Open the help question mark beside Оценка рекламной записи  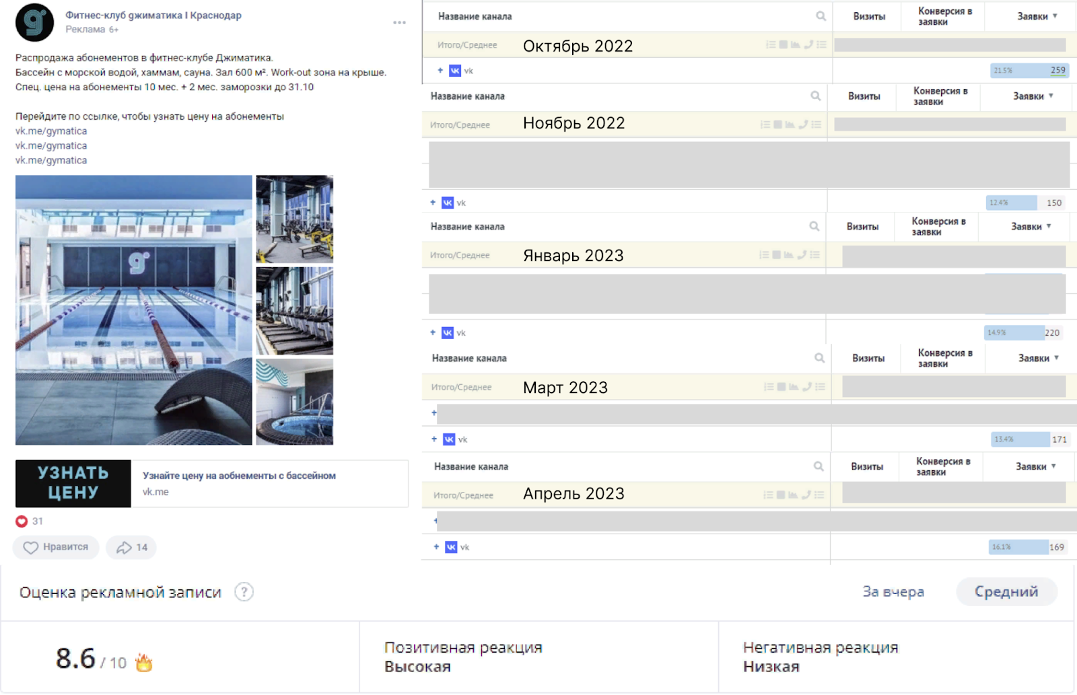click(x=244, y=592)
